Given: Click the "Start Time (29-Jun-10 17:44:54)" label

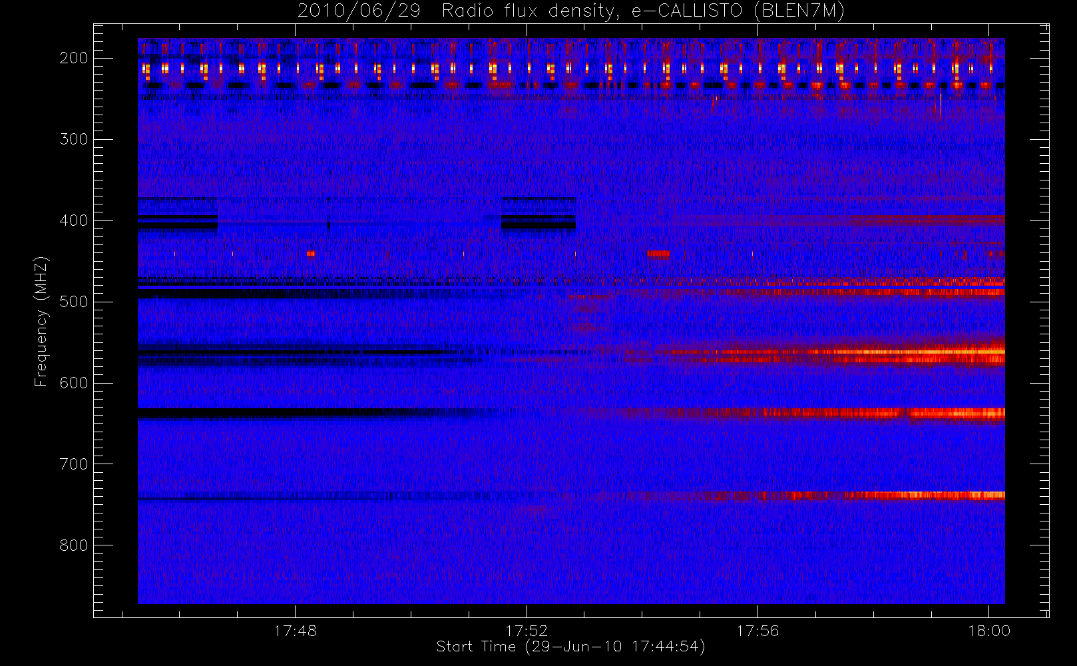Looking at the screenshot, I should [570, 647].
